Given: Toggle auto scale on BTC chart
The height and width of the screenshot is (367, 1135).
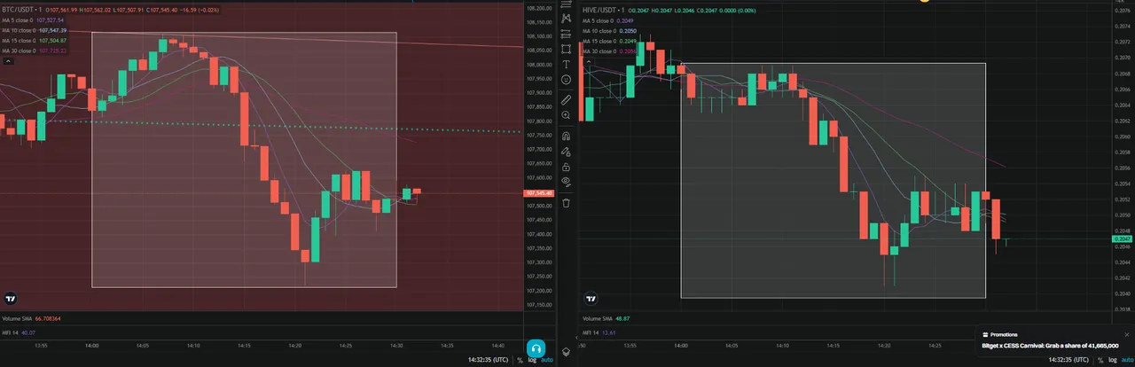Looking at the screenshot, I should (547, 360).
